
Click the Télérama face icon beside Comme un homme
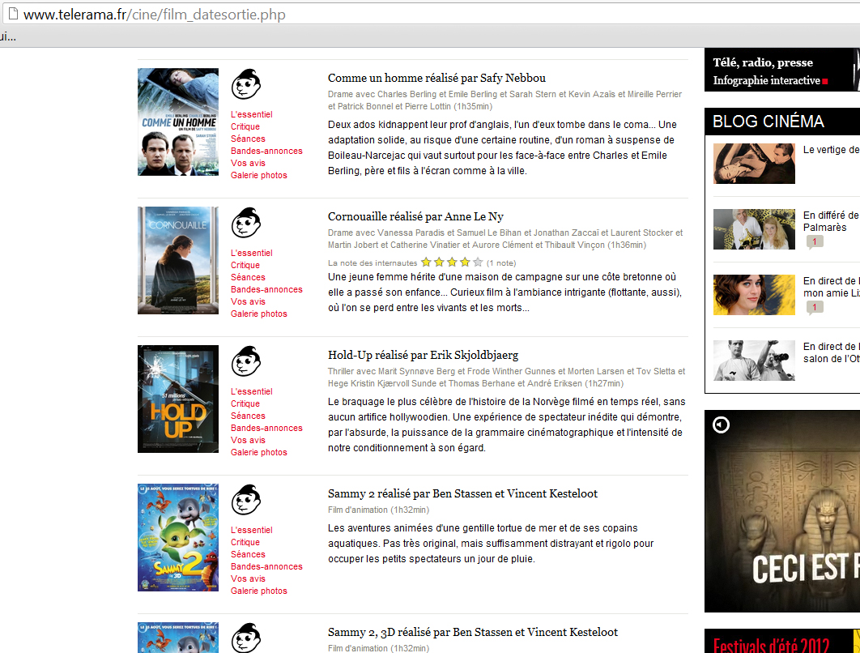(x=245, y=84)
